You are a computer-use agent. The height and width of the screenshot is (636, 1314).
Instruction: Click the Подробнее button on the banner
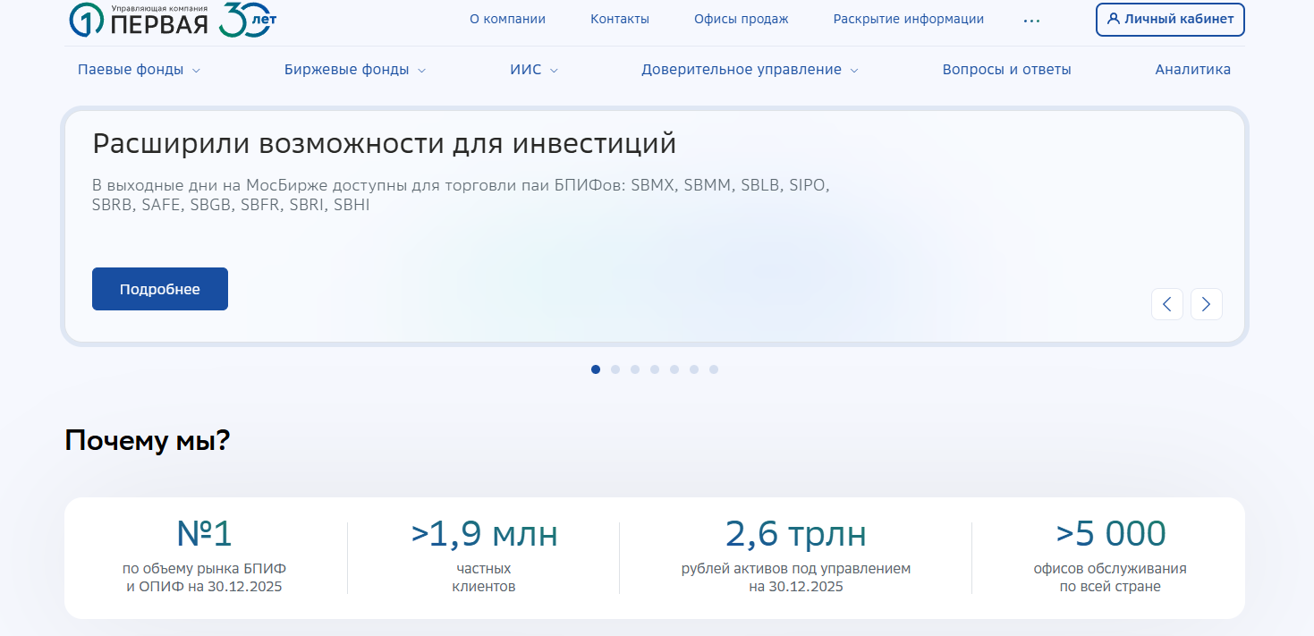click(159, 288)
